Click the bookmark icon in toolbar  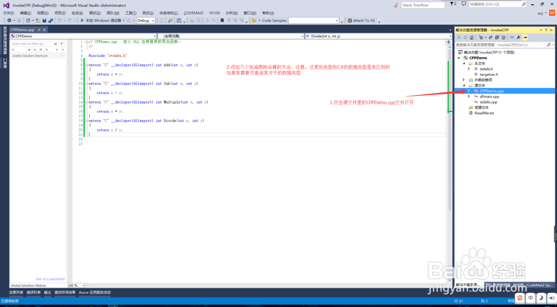pos(222,21)
